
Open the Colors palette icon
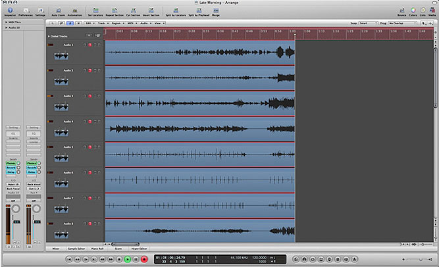(x=412, y=11)
